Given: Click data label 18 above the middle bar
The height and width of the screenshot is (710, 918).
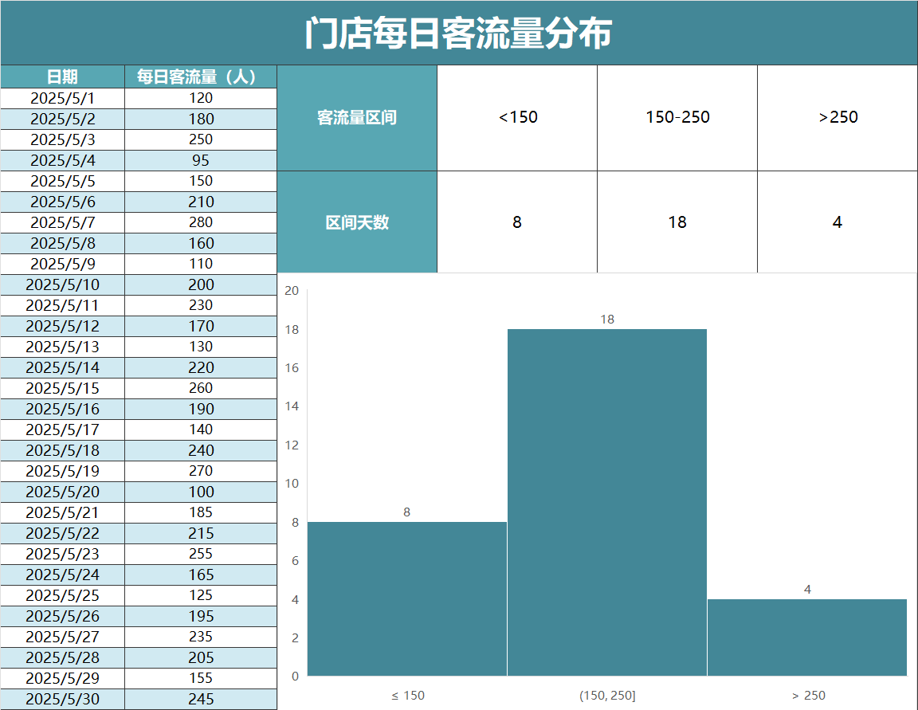Looking at the screenshot, I should [x=607, y=320].
